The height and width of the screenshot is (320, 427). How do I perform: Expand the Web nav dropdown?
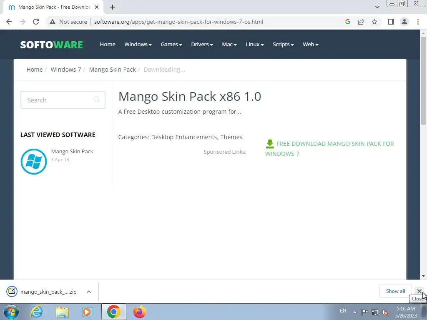coord(310,44)
